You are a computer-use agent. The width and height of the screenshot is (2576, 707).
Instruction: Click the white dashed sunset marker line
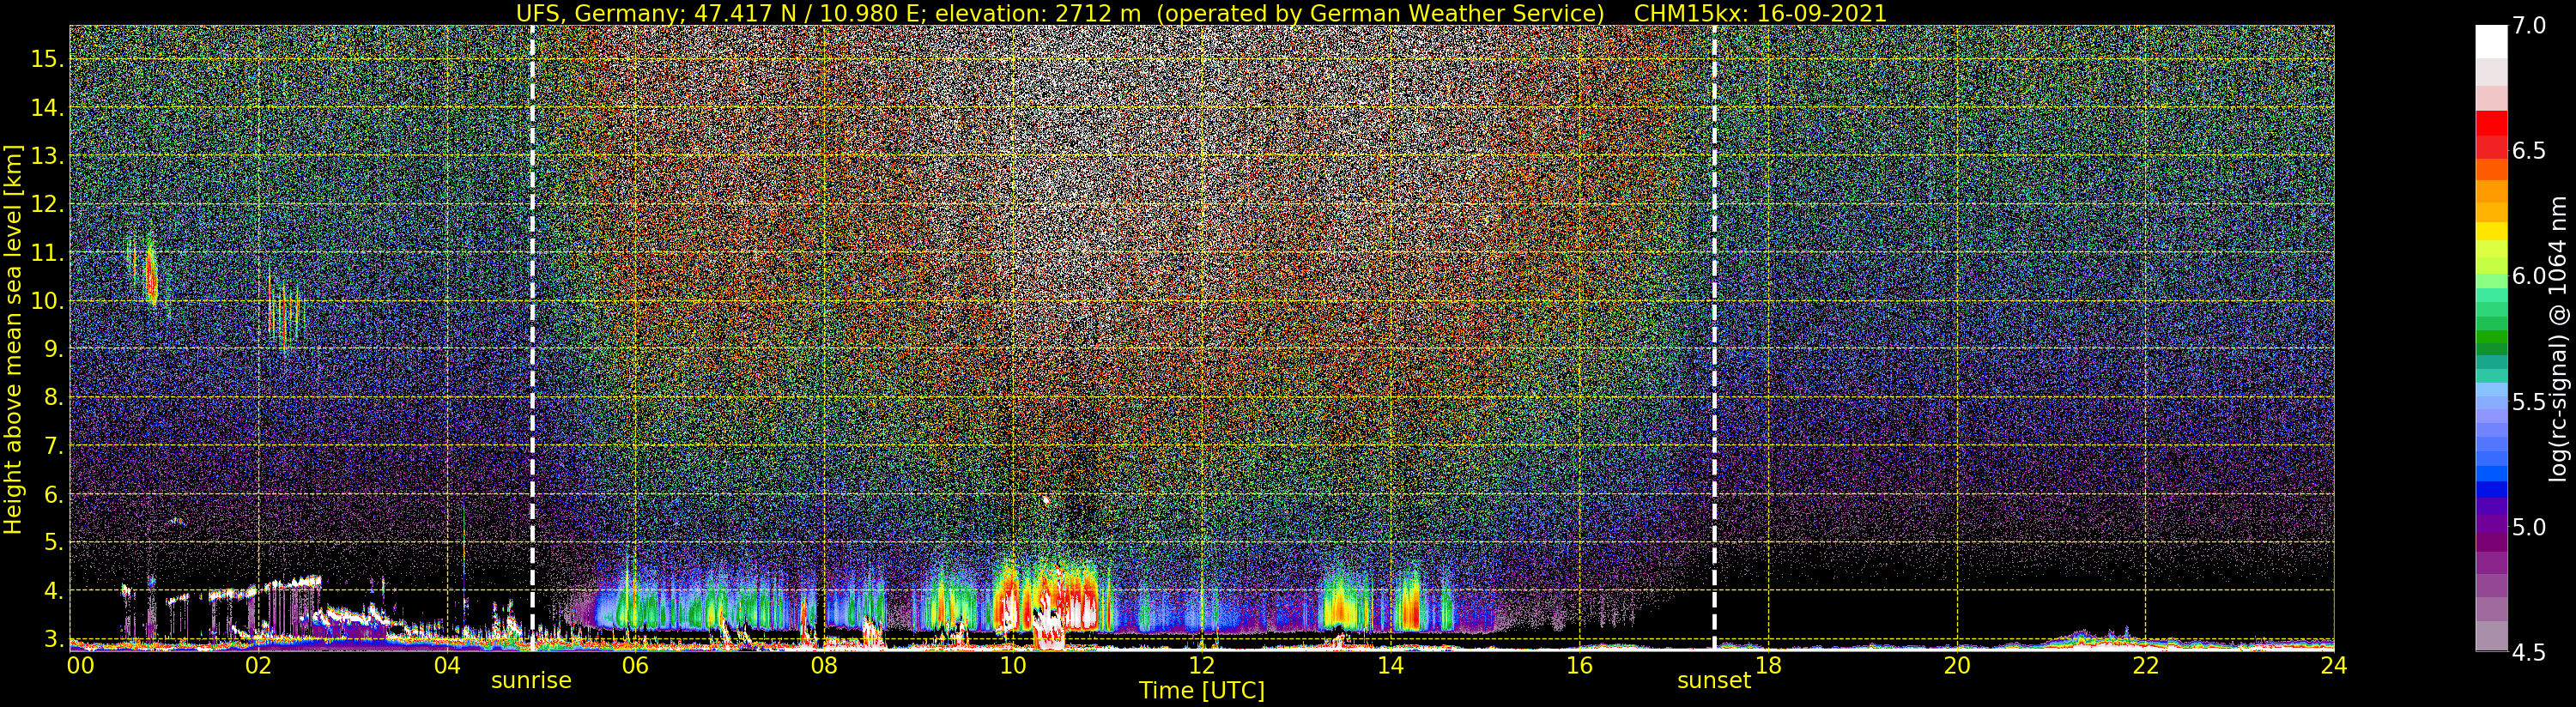click(1714, 338)
